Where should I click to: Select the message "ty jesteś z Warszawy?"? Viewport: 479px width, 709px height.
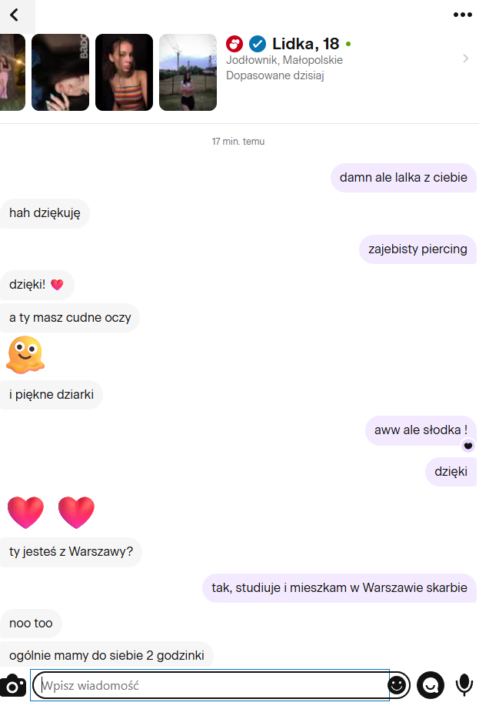click(71, 552)
